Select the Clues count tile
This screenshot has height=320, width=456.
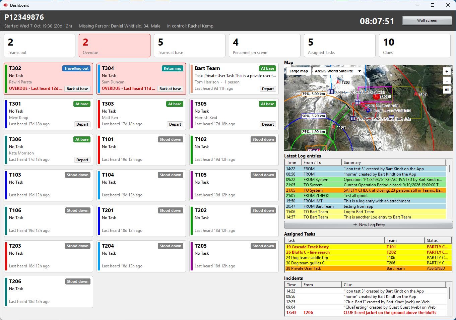click(415, 46)
